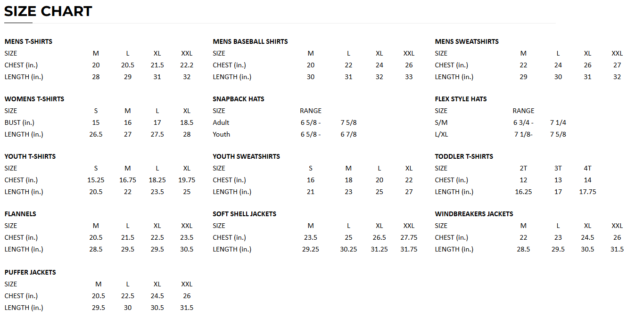Click the FLEX STYLE HATS heading
This screenshot has width=635, height=317.
(x=461, y=99)
